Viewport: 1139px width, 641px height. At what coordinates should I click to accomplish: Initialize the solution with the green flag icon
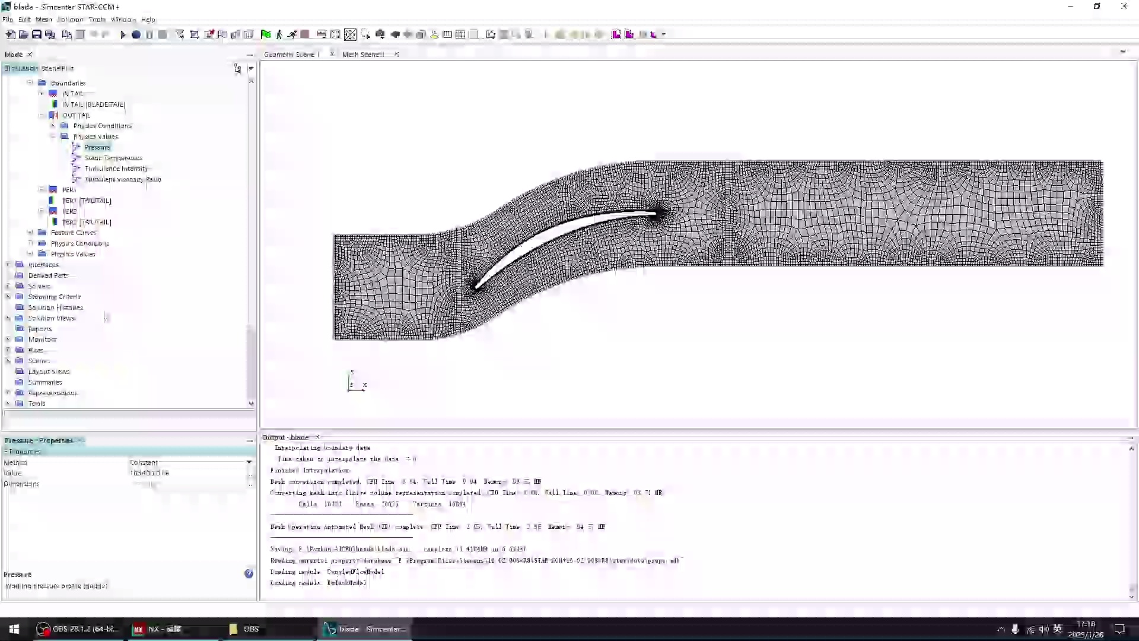[x=266, y=34]
